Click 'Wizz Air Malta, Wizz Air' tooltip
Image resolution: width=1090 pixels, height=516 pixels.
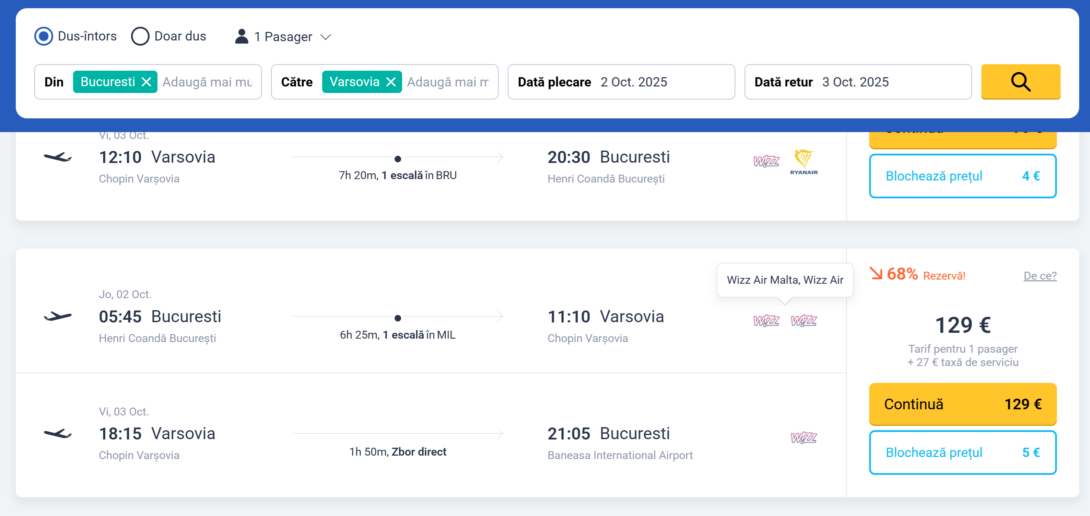(x=785, y=280)
